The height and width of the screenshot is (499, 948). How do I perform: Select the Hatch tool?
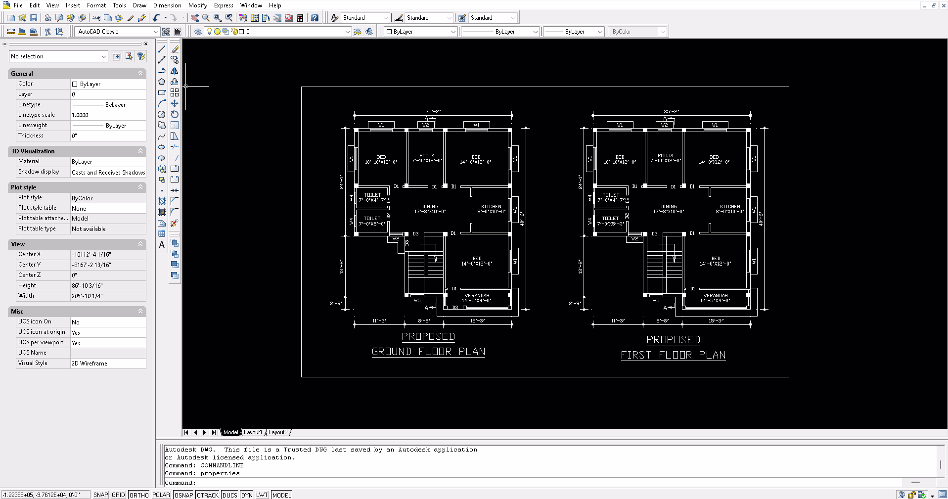pyautogui.click(x=162, y=201)
